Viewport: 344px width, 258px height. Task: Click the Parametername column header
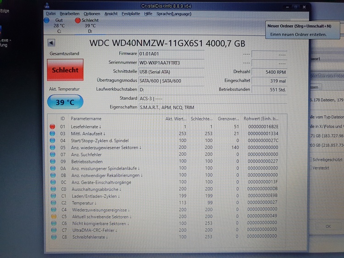86,118
